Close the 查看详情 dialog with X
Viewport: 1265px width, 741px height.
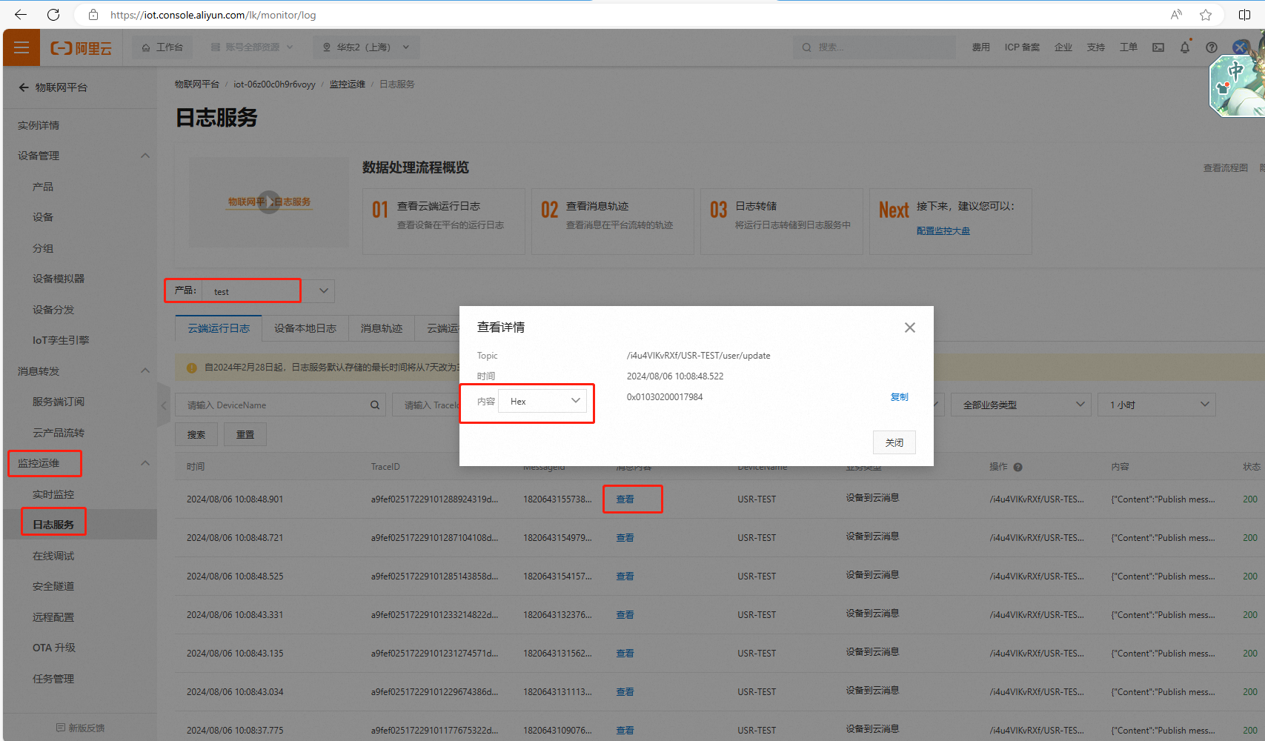(x=909, y=328)
